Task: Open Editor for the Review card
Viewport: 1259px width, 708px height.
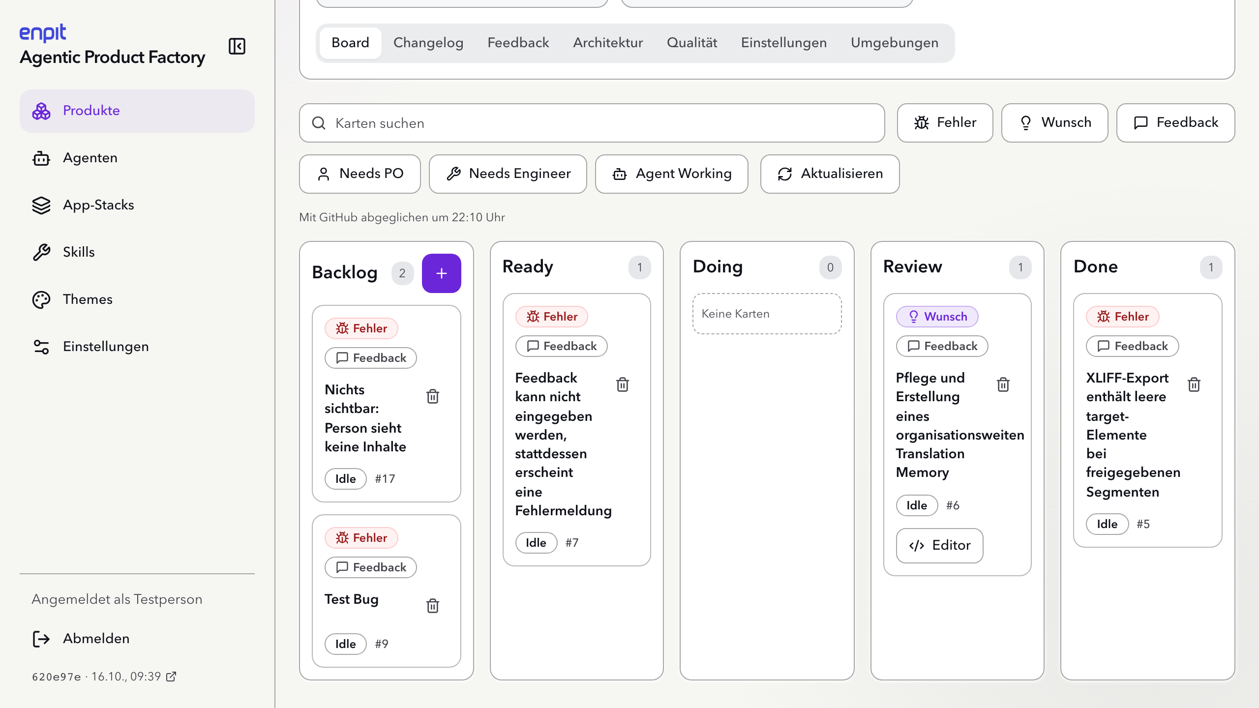Action: (x=939, y=545)
